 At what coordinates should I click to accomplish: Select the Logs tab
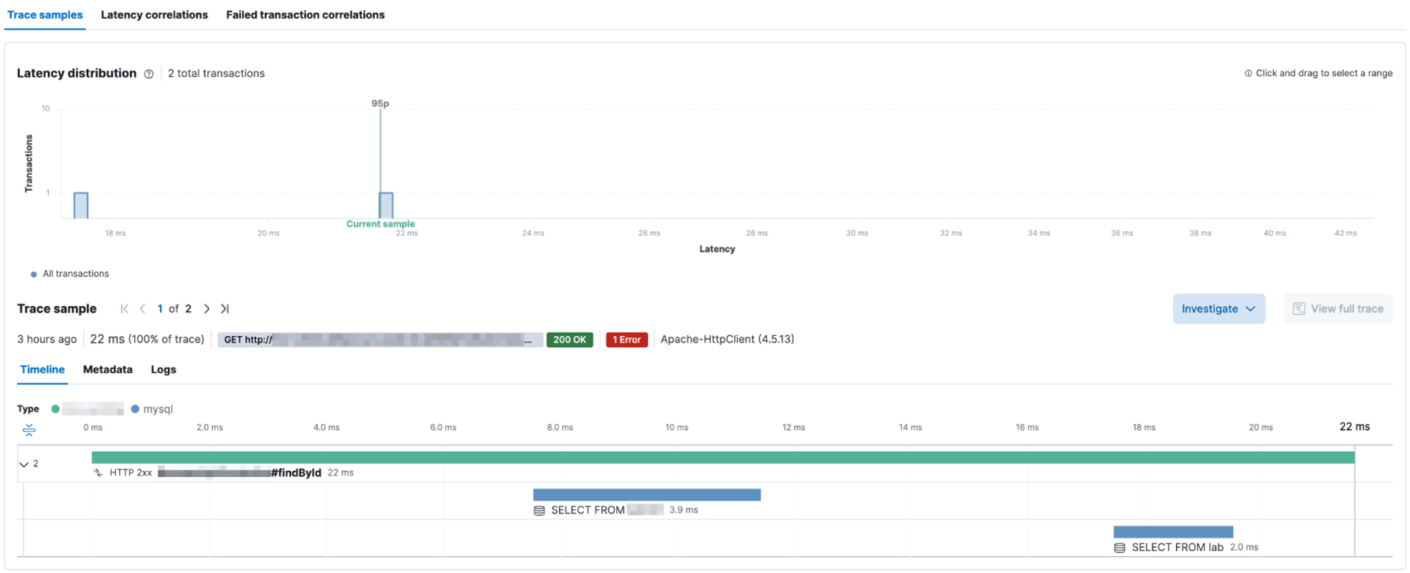click(x=164, y=369)
